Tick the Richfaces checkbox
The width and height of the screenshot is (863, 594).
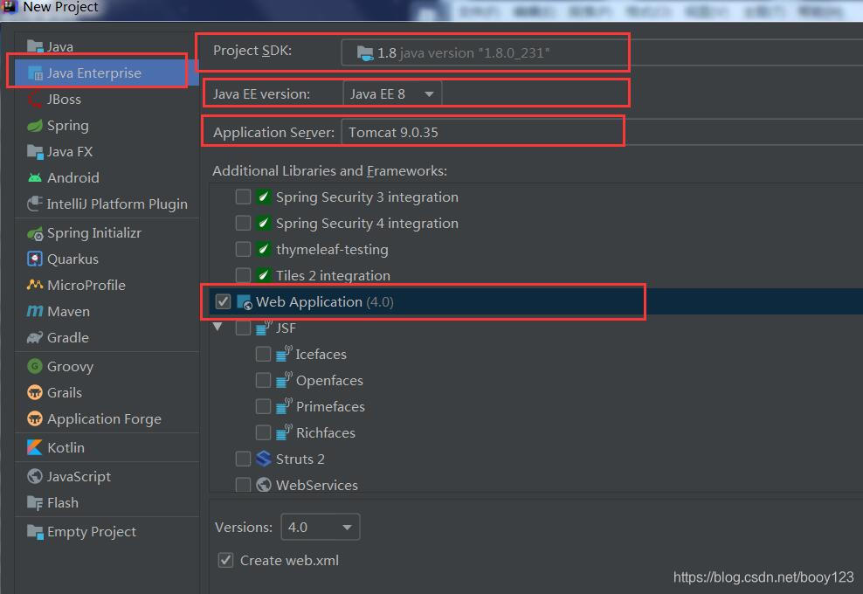click(x=263, y=432)
